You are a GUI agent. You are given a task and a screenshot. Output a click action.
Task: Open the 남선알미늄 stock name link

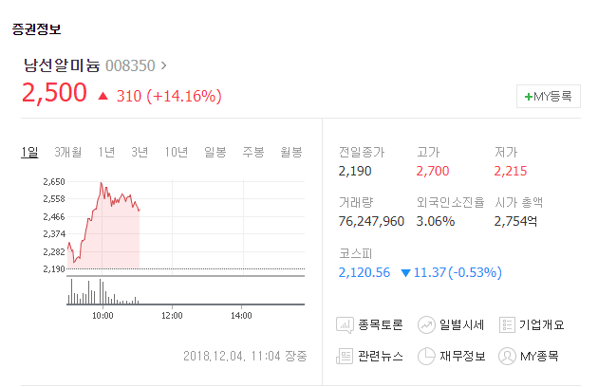coord(62,65)
